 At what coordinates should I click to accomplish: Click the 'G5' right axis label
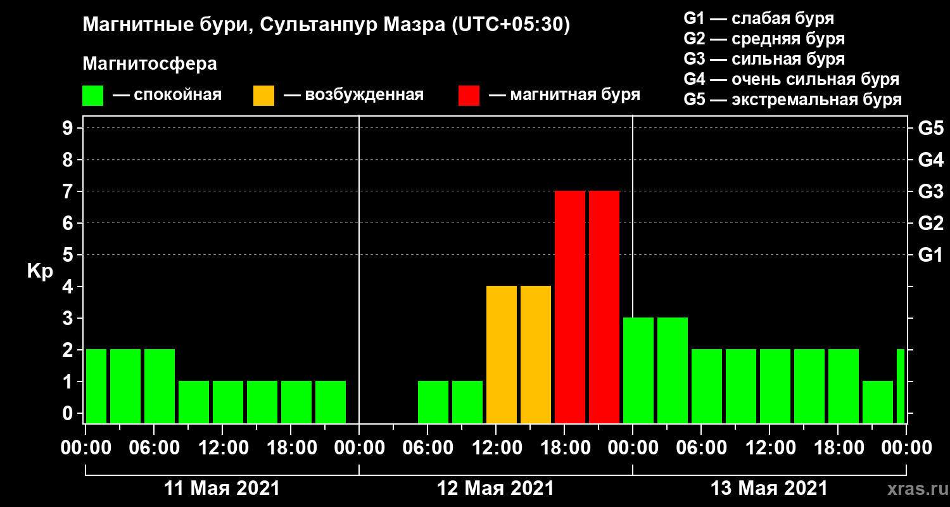(930, 128)
